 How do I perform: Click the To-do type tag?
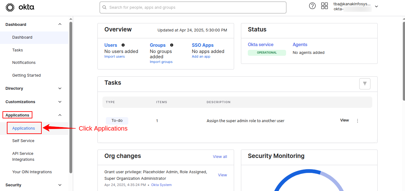[x=117, y=121]
